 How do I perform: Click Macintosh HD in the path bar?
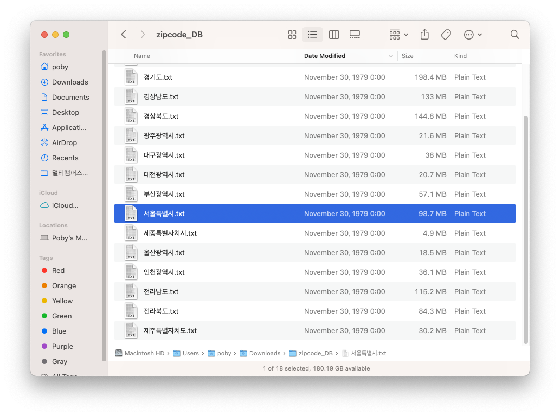[x=140, y=353]
